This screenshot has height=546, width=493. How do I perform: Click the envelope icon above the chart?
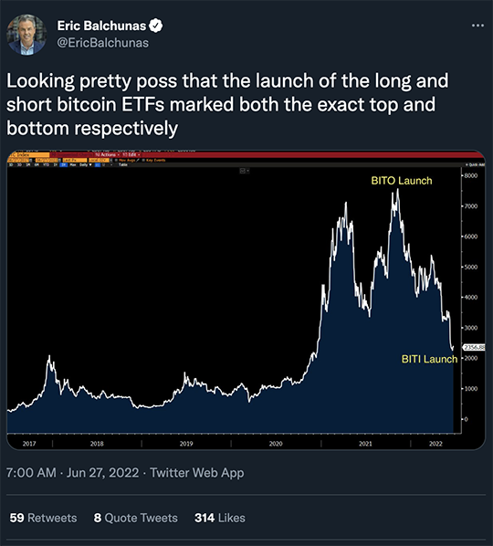click(243, 171)
